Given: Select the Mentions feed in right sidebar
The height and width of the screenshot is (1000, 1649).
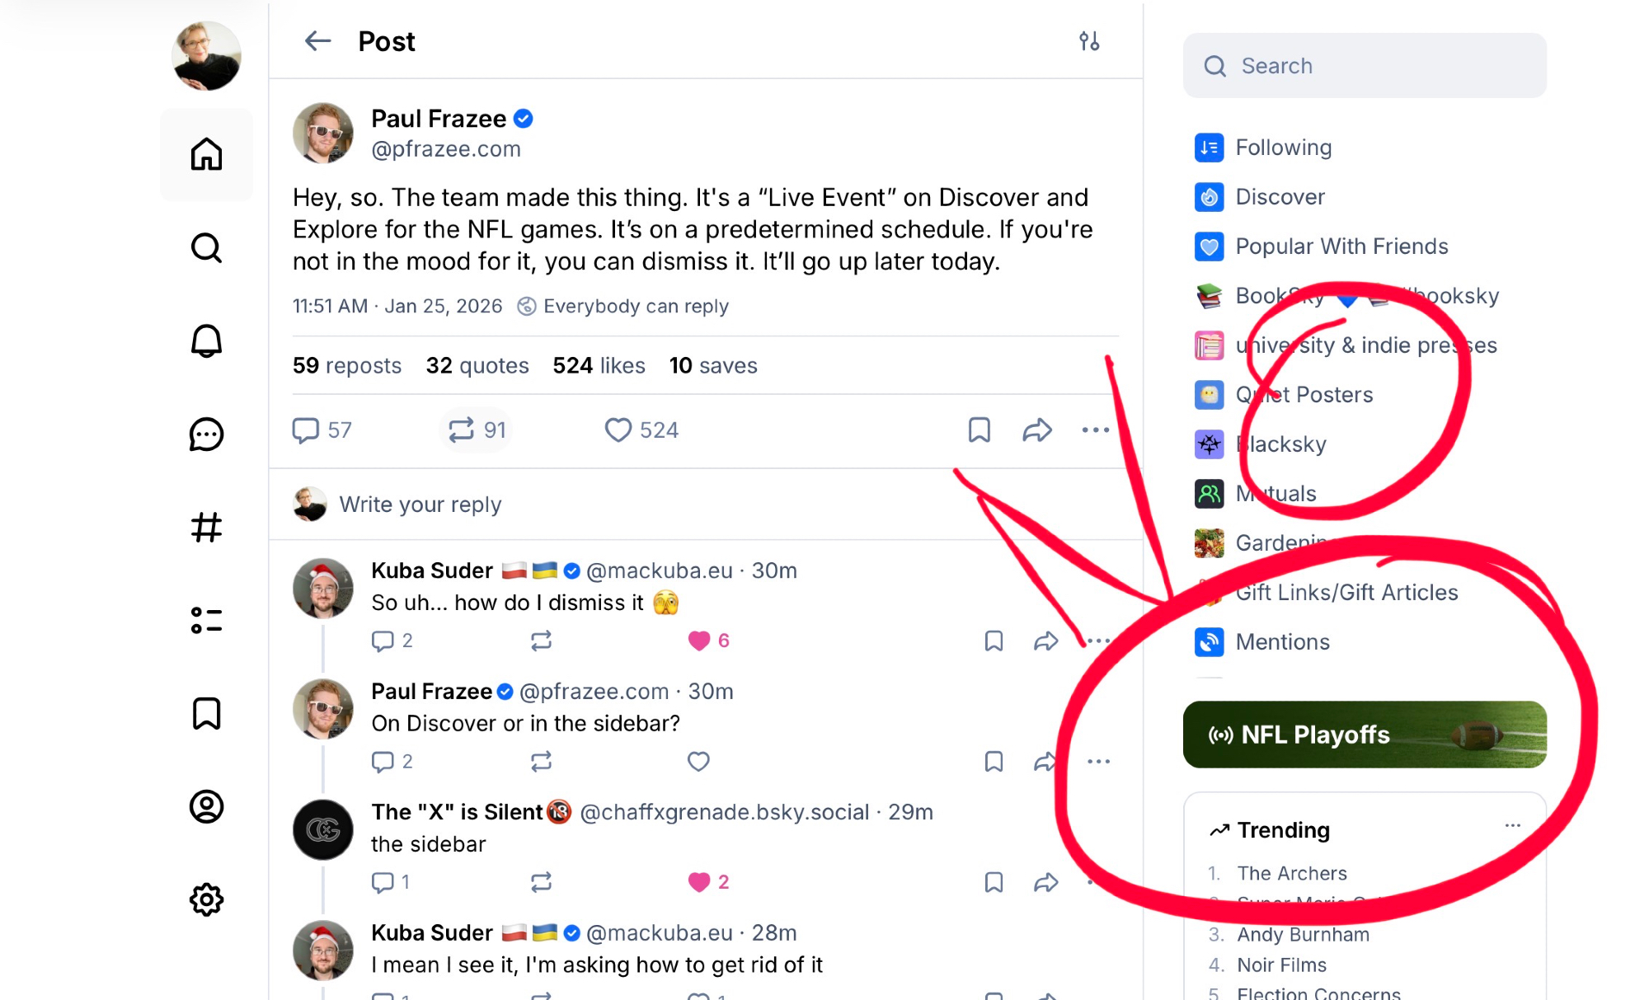Looking at the screenshot, I should 1282,642.
